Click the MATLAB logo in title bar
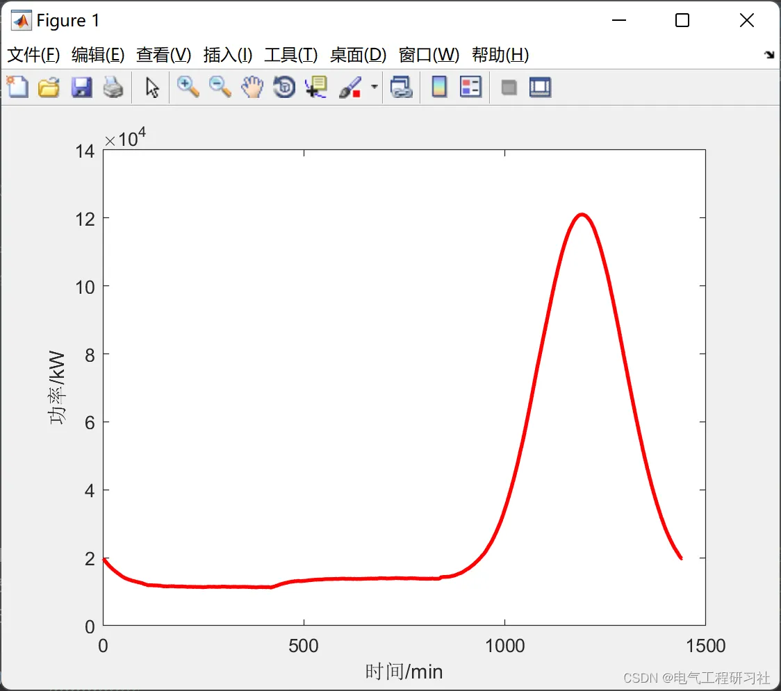Viewport: 781px width, 691px height. coord(22,20)
